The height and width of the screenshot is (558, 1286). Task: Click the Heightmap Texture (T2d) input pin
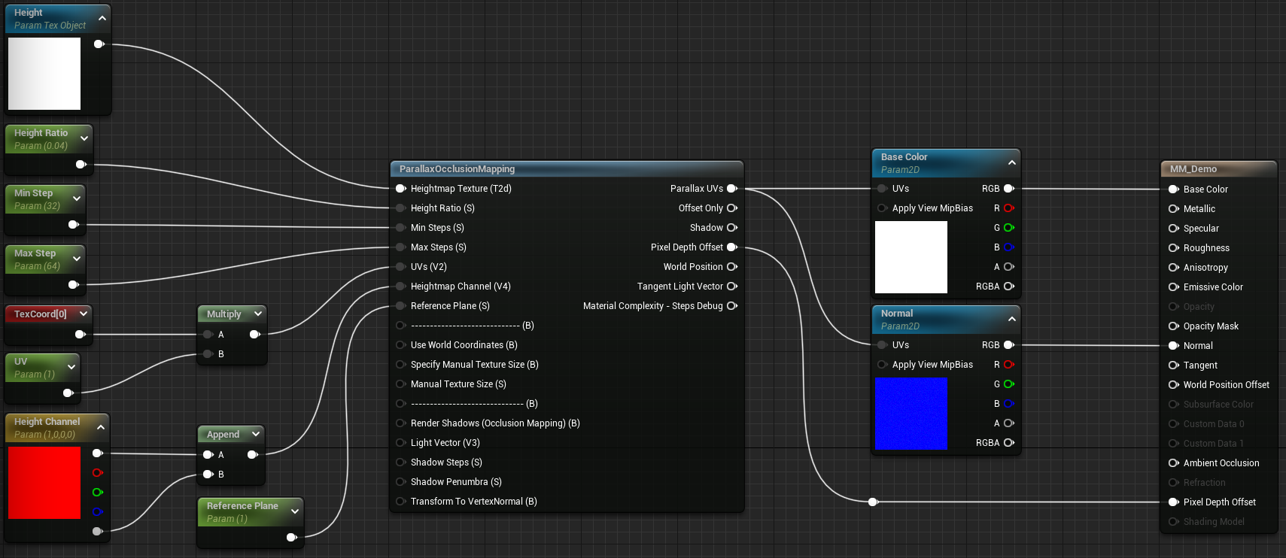point(401,189)
